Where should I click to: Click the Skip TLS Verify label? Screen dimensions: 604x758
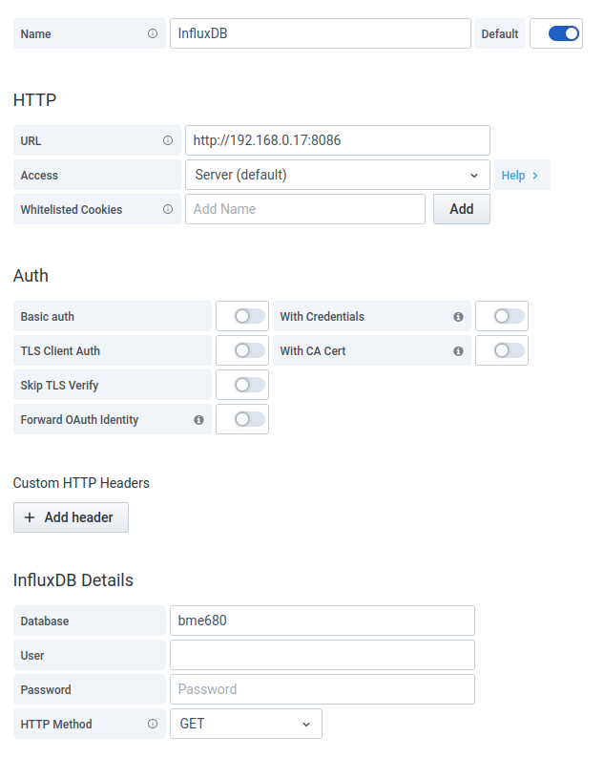[x=59, y=386]
